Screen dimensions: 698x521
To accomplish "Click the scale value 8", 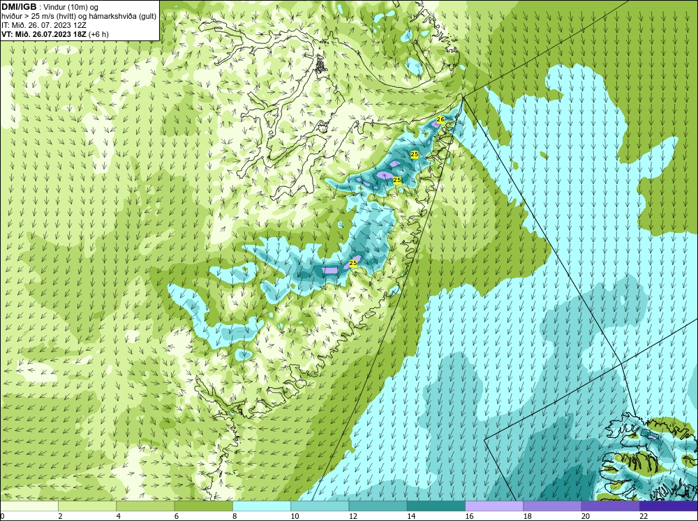I will pyautogui.click(x=235, y=516).
